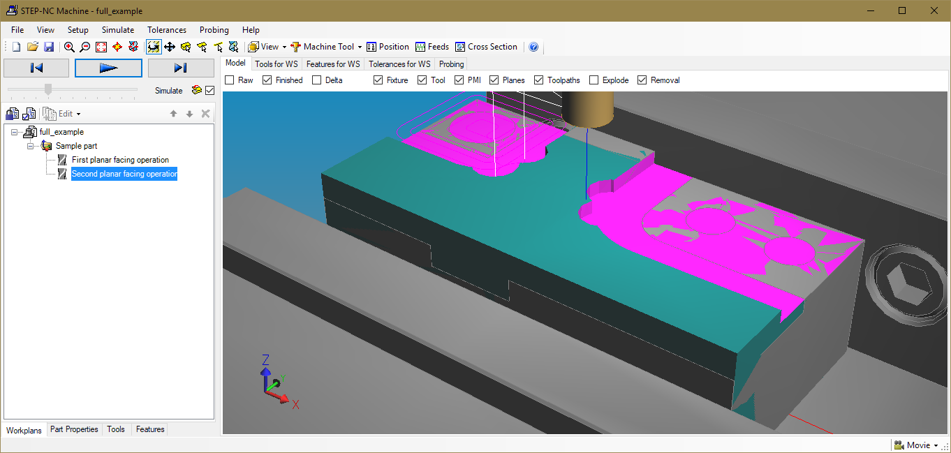Move the selected item up with arrow
This screenshot has height=453, width=951.
coord(174,114)
